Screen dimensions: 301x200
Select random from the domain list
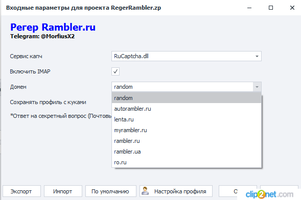click(187, 98)
